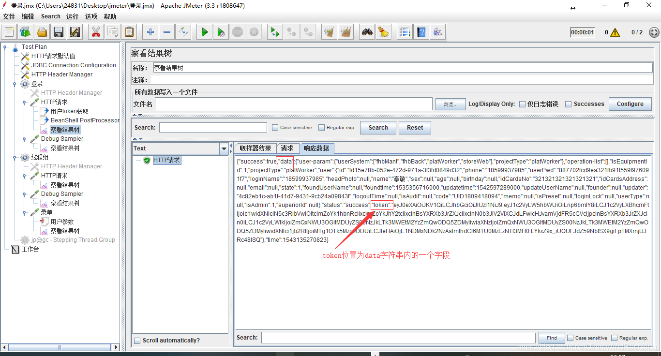Screen dimensions: 661x356
Task: Open the 运行 menu
Action: click(x=73, y=16)
